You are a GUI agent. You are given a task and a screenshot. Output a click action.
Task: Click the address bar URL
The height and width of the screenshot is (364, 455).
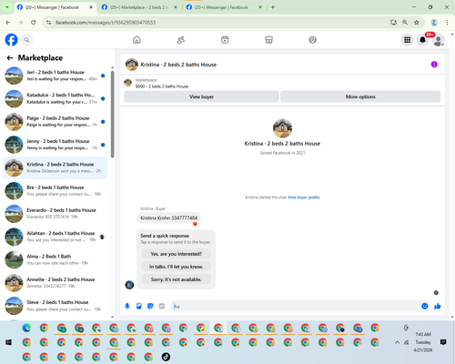[106, 23]
